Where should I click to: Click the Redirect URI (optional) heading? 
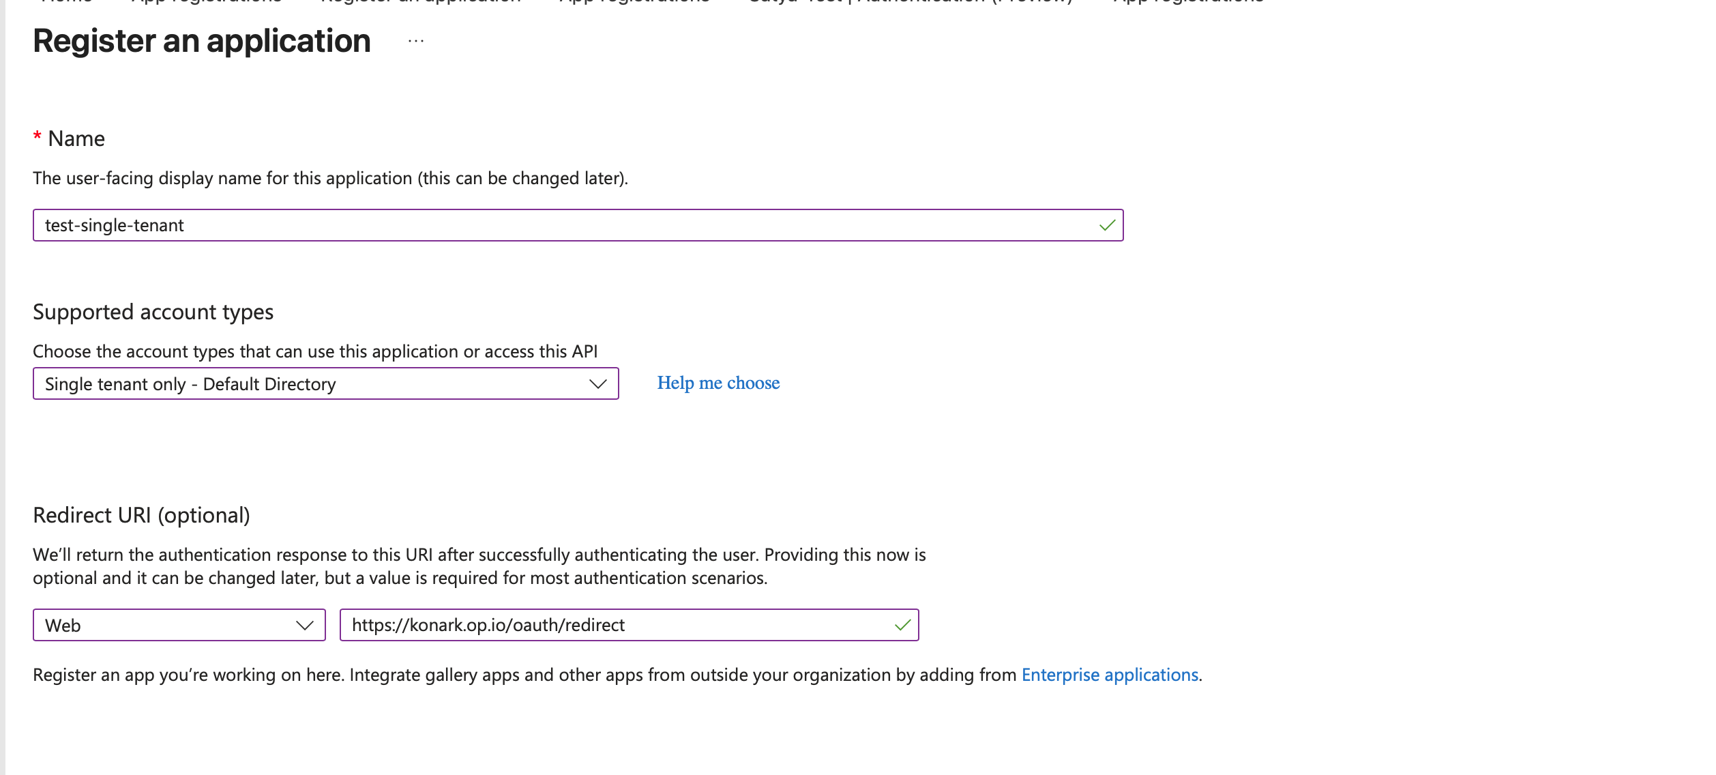pos(141,515)
